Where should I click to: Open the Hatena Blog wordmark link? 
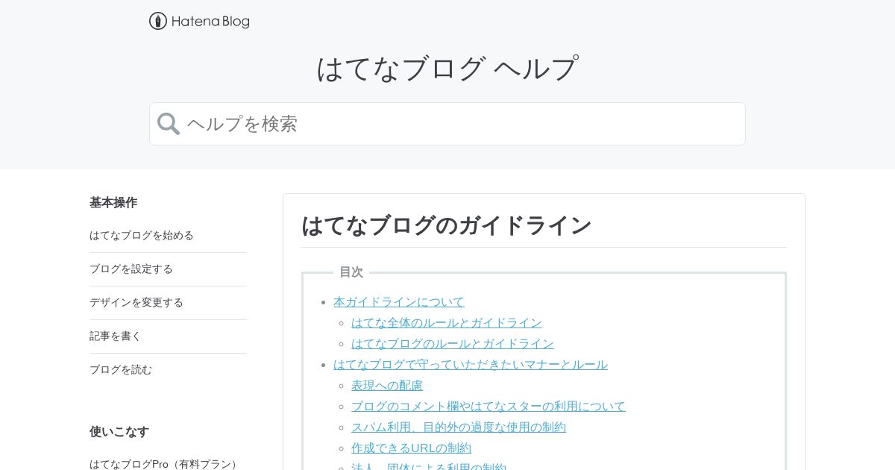(210, 22)
